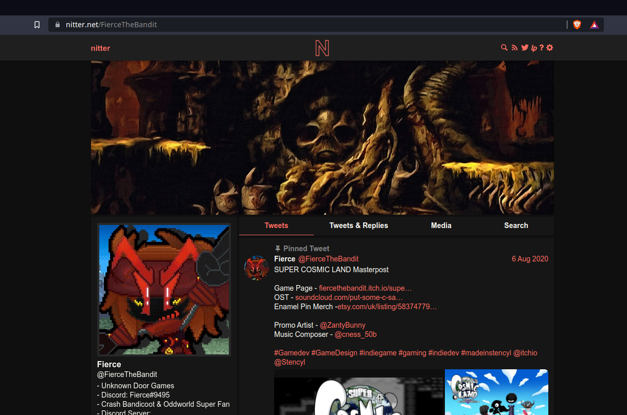627x415 pixels.
Task: Open the #gaming hashtag
Action: click(x=413, y=353)
